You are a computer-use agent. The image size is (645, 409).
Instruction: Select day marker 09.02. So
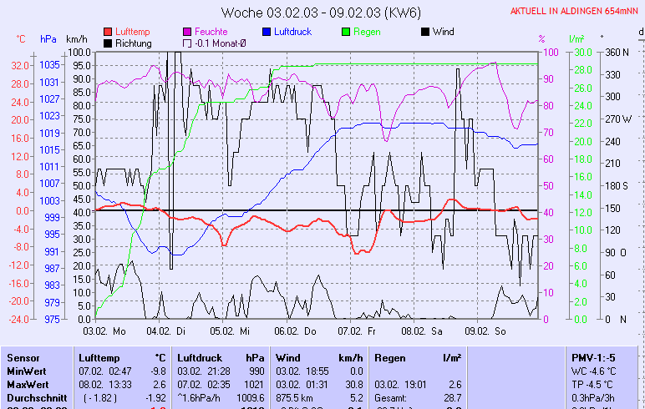[x=488, y=331]
